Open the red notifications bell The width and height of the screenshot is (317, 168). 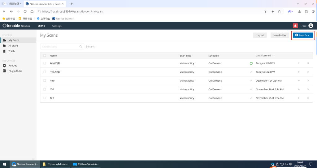295,26
